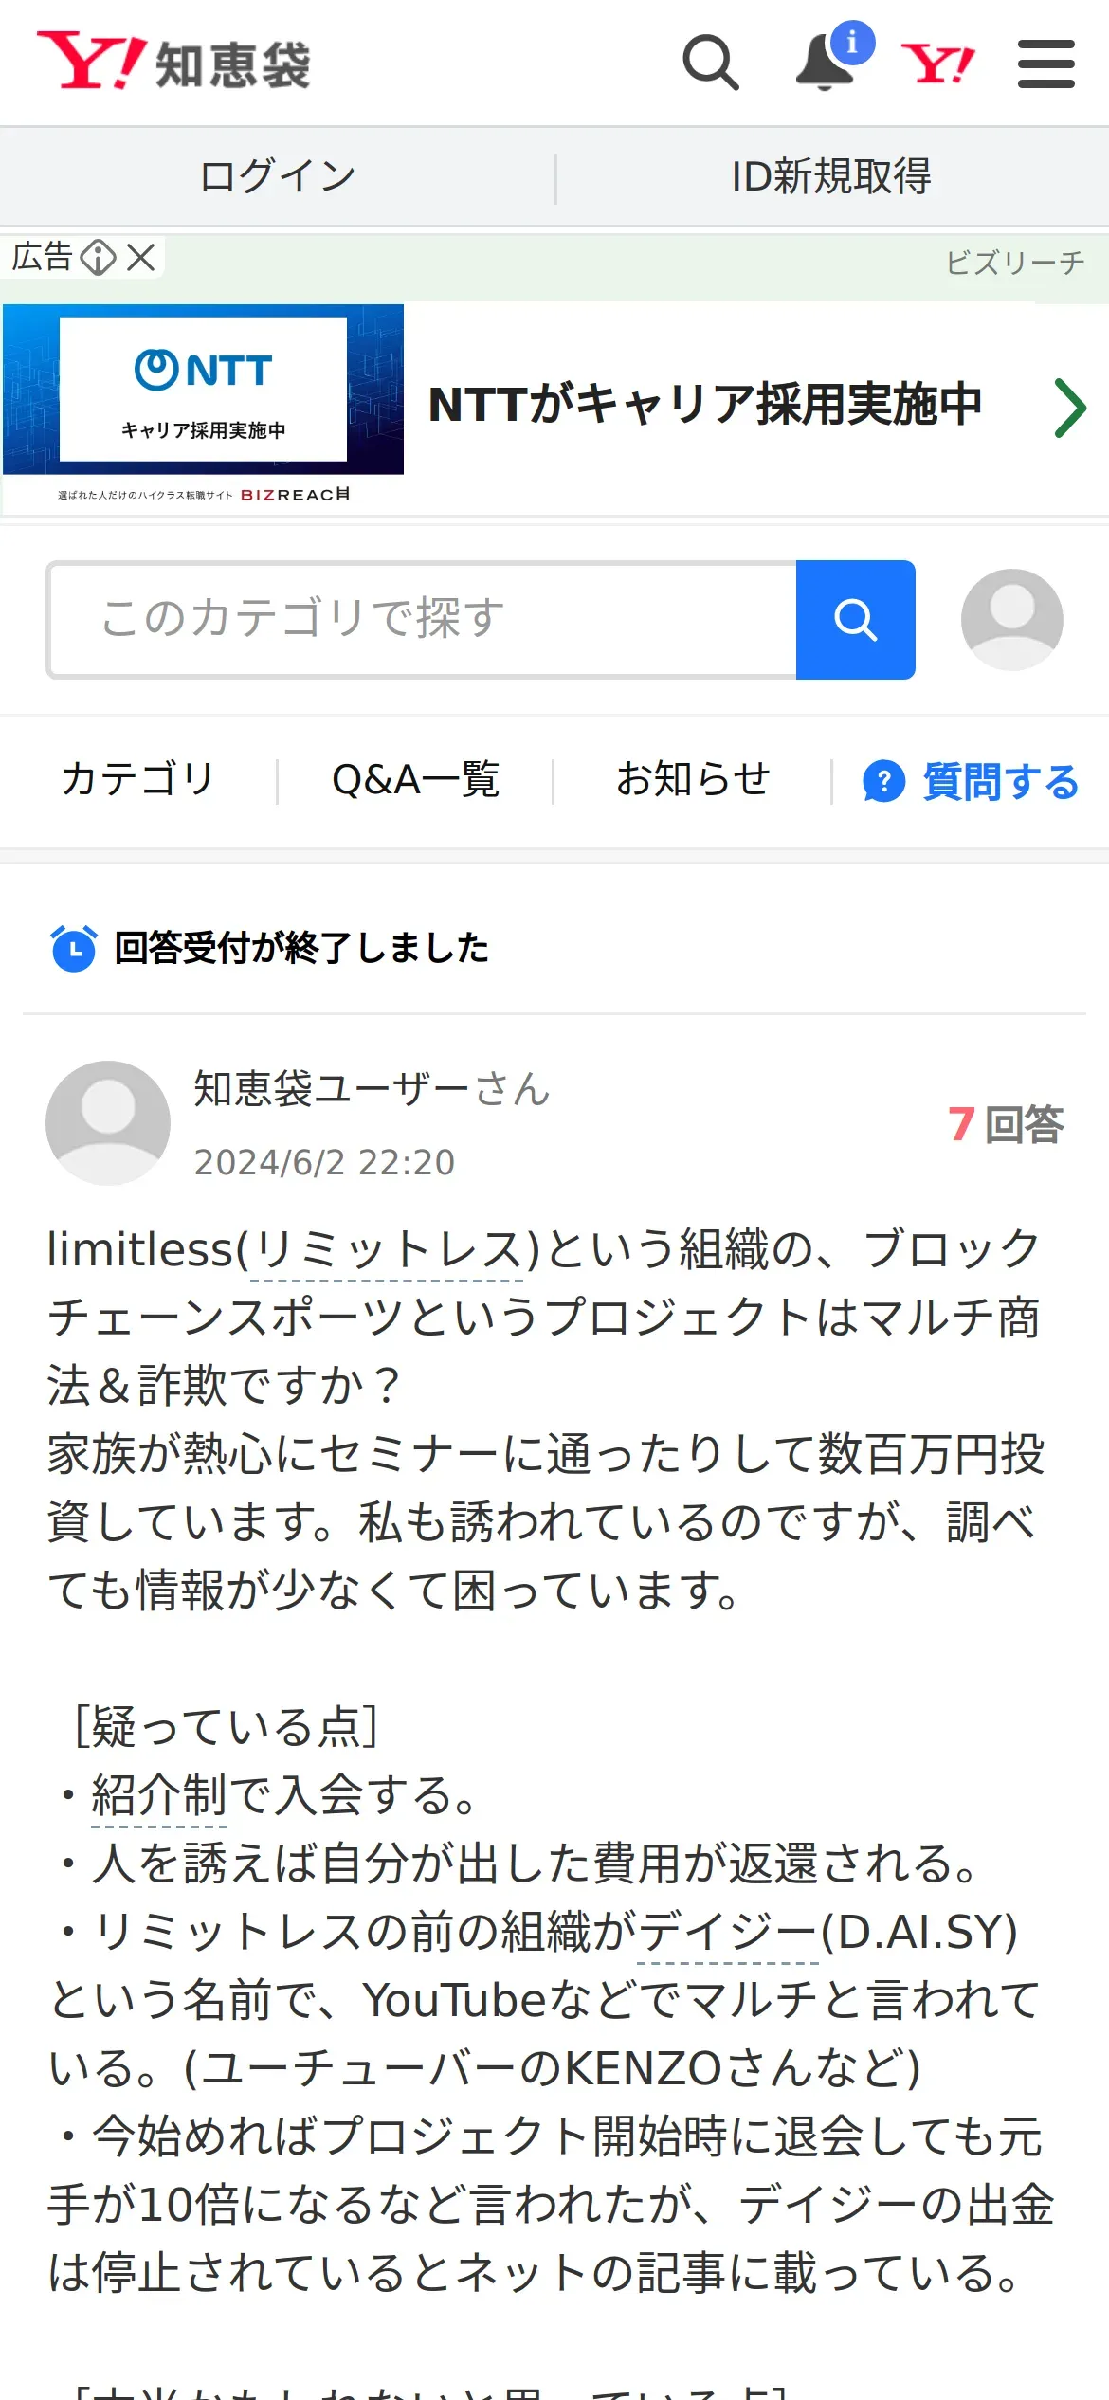Click the 7回答 answer count
Viewport: 1109px width, 2400px height.
(x=1006, y=1125)
